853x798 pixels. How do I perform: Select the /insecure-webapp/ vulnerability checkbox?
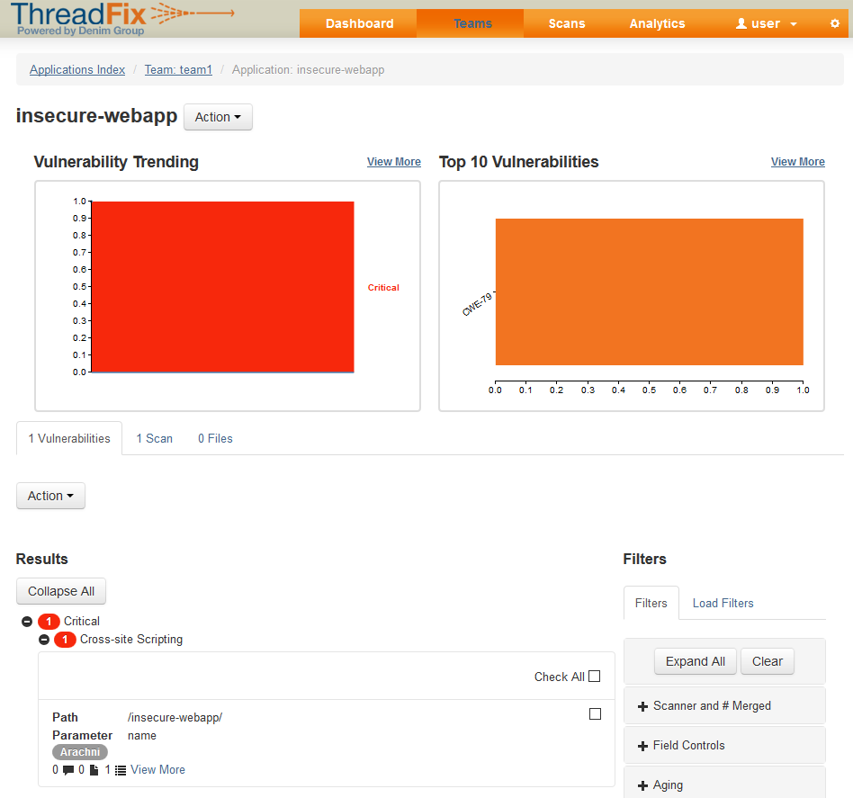[x=595, y=713]
